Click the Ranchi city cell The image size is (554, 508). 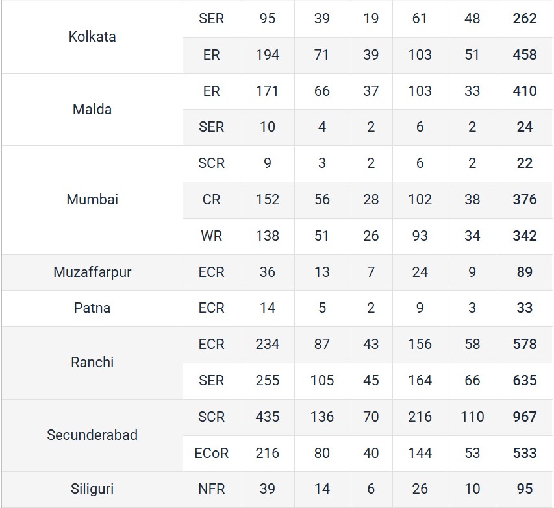[92, 363]
